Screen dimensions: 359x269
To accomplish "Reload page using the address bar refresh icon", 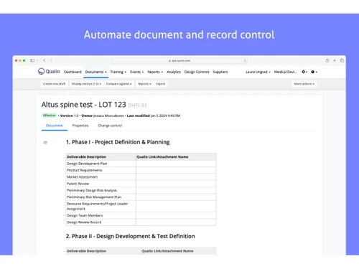I will point(245,61).
